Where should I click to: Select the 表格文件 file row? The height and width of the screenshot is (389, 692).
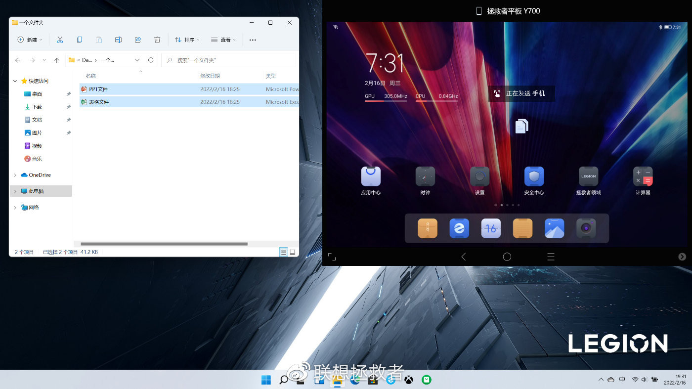coord(189,102)
